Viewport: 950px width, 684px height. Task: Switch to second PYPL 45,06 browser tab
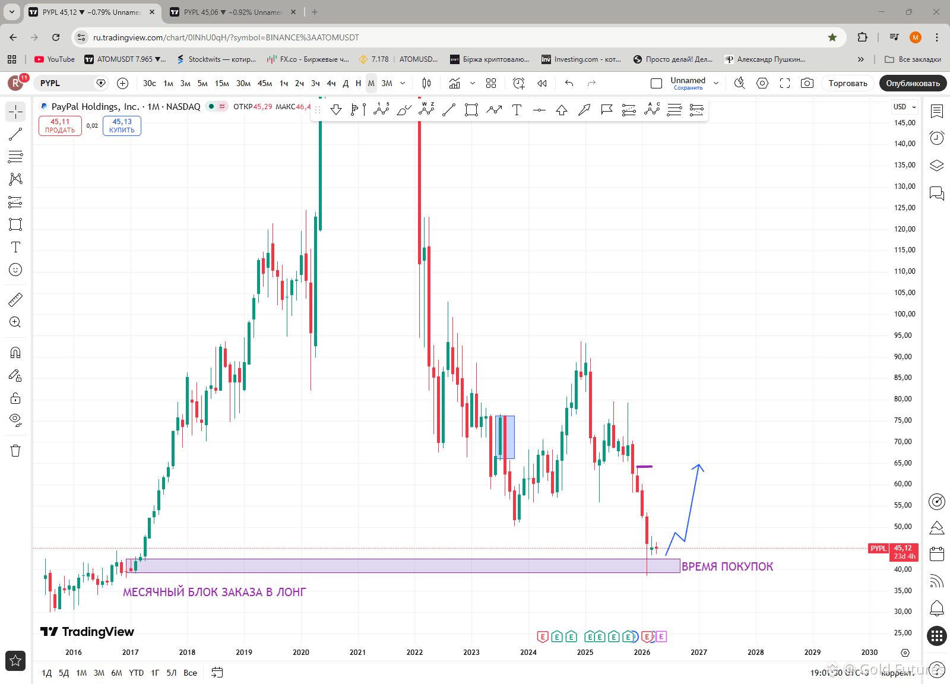[x=232, y=12]
